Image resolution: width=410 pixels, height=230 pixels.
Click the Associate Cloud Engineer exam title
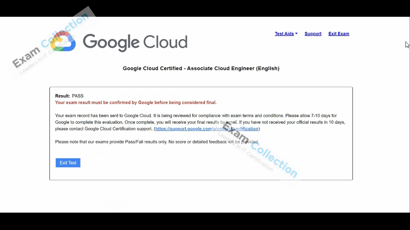[201, 68]
